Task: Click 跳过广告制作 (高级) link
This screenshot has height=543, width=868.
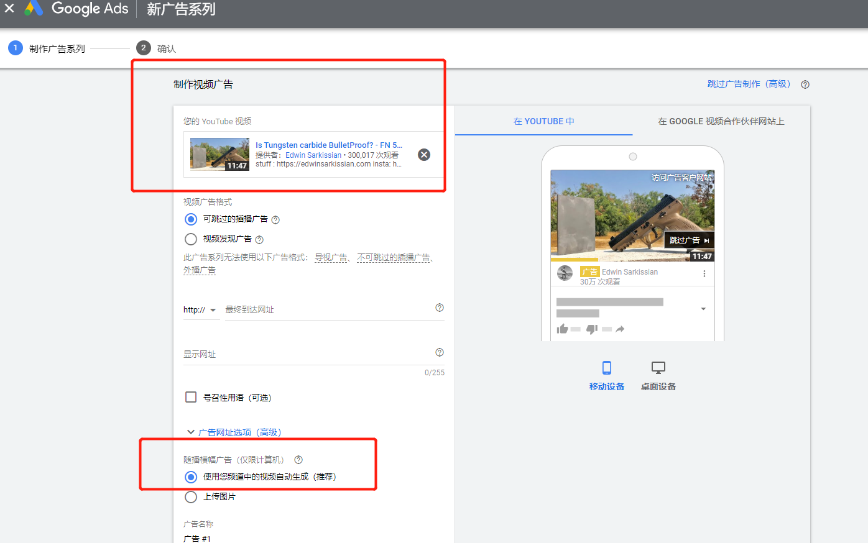Action: (749, 84)
